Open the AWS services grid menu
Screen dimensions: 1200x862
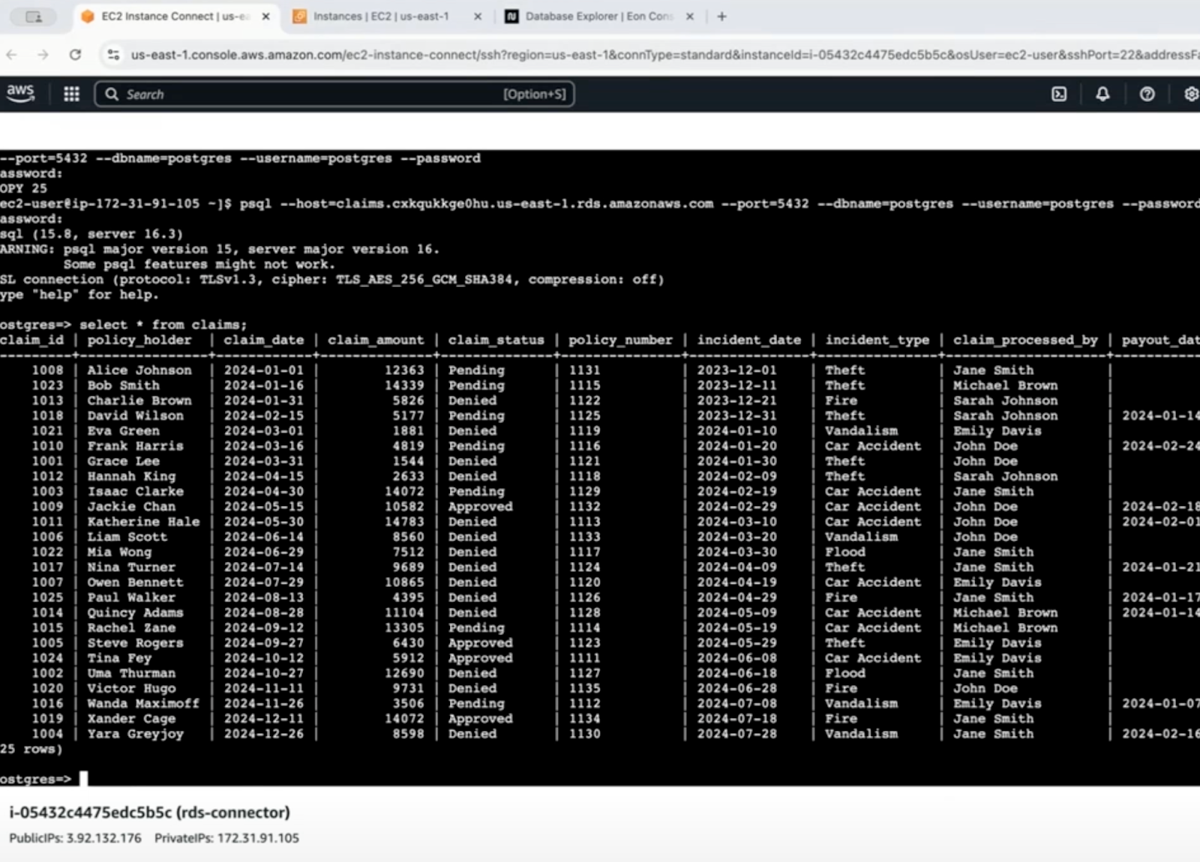click(71, 94)
